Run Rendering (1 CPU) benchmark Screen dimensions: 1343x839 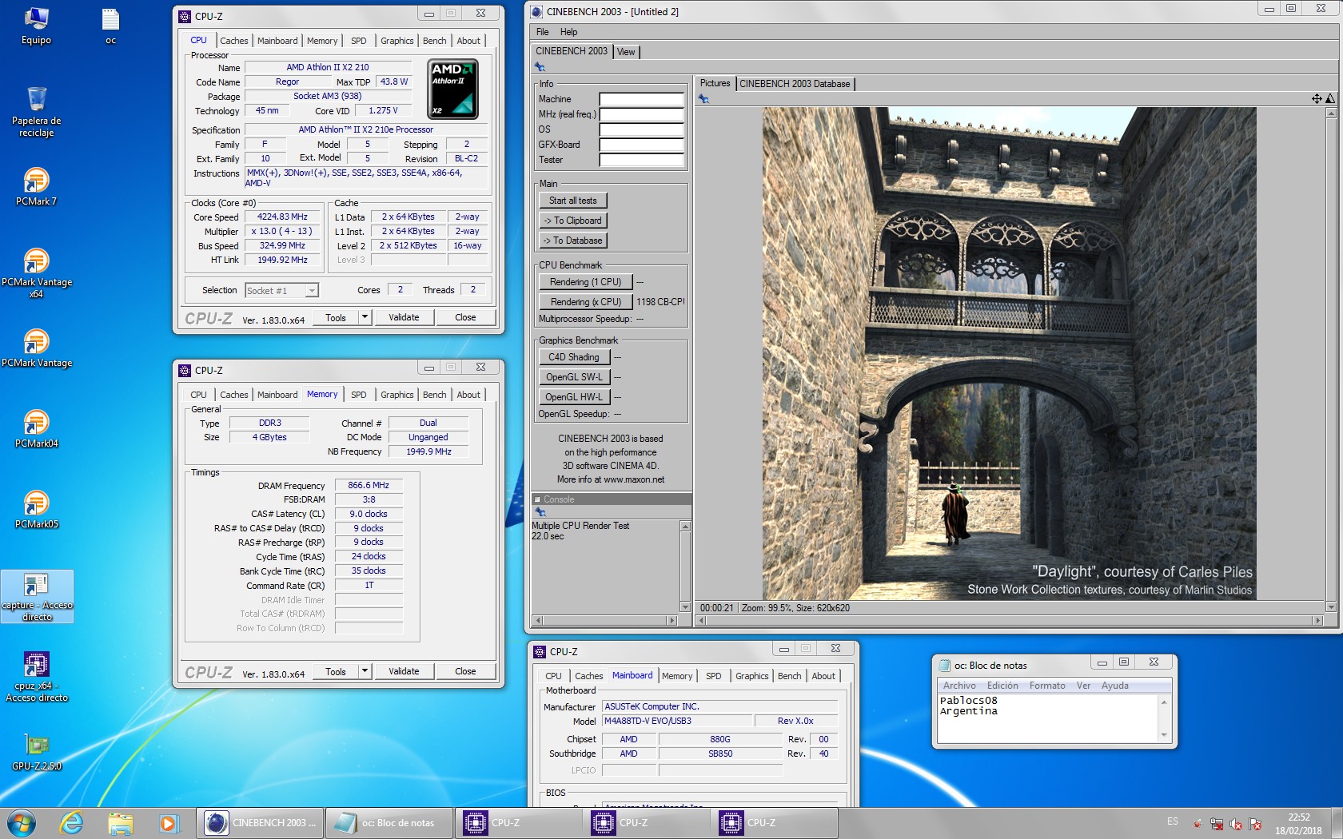tap(586, 282)
